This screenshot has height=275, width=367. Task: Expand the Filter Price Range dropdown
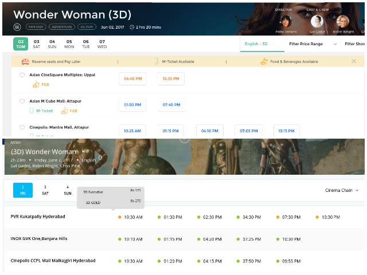click(313, 44)
